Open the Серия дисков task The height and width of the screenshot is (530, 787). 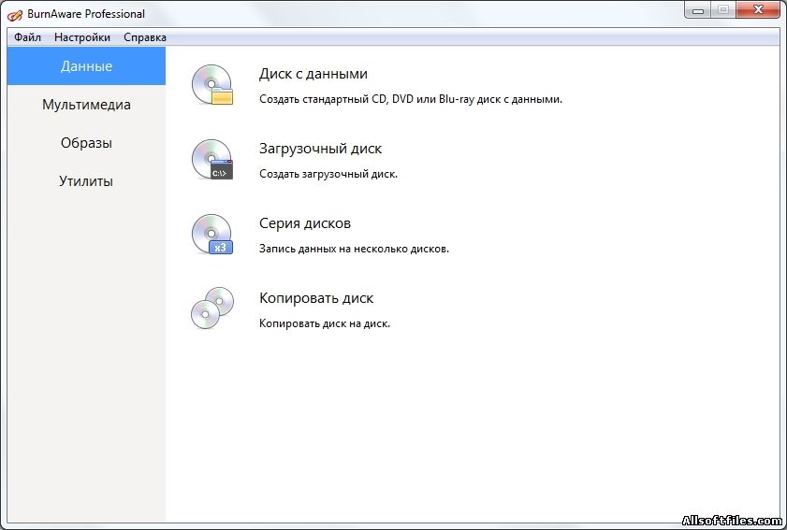click(305, 223)
